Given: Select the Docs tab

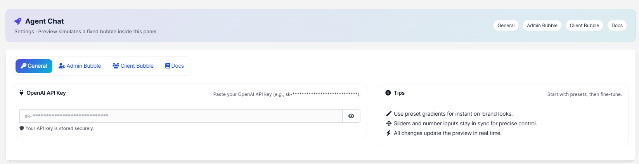Looking at the screenshot, I should pos(175,66).
